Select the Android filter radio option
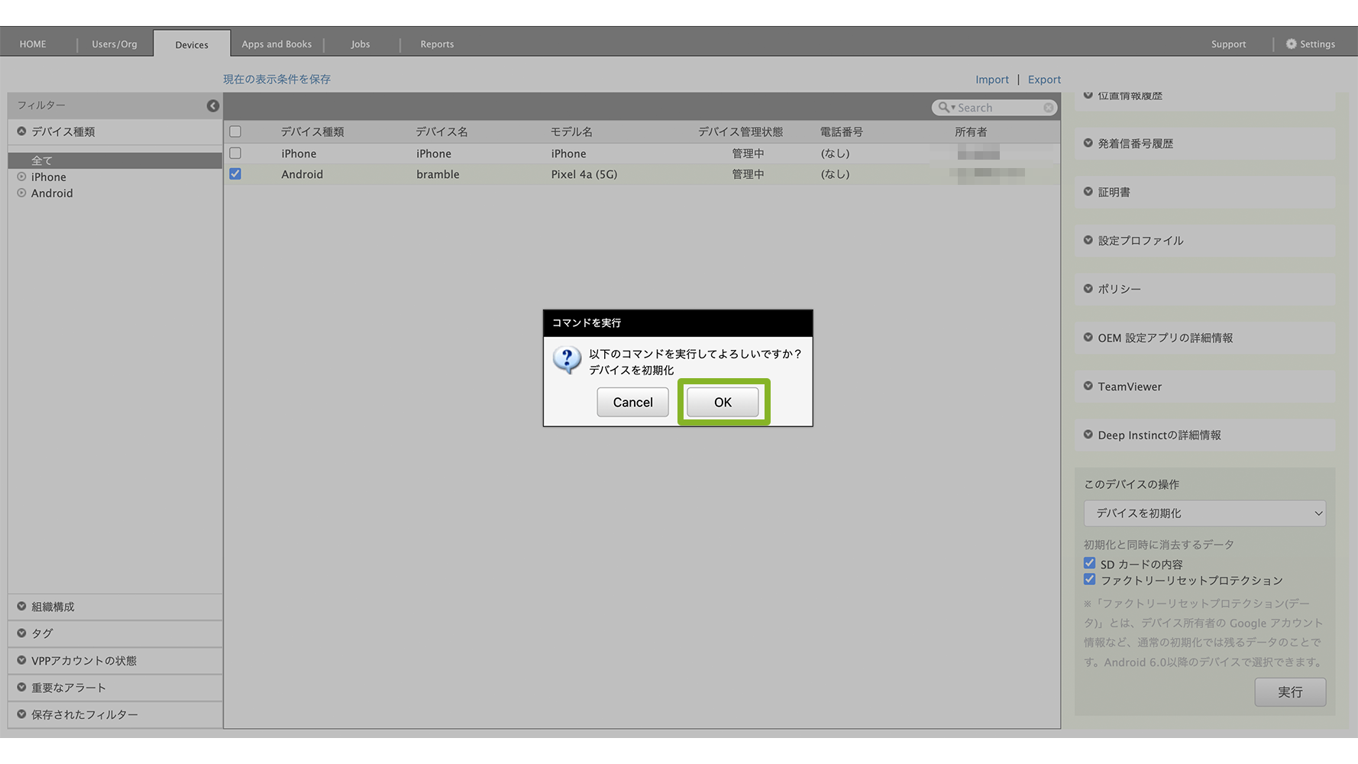 pos(21,193)
